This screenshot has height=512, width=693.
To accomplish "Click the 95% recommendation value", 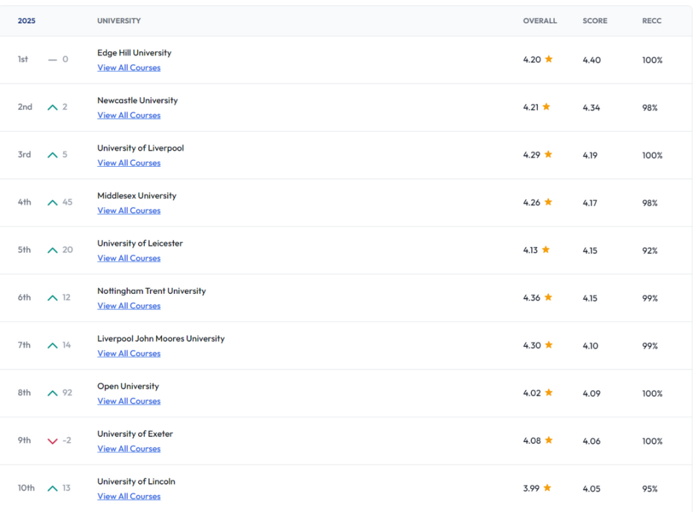I will pyautogui.click(x=649, y=489).
